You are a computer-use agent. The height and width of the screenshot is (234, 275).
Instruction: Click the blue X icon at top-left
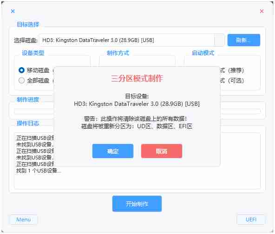[x=13, y=11]
